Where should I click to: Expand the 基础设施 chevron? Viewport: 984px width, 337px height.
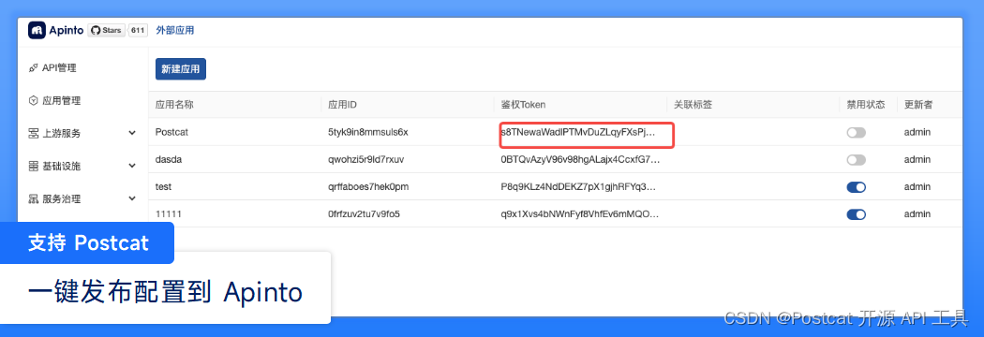coord(132,166)
